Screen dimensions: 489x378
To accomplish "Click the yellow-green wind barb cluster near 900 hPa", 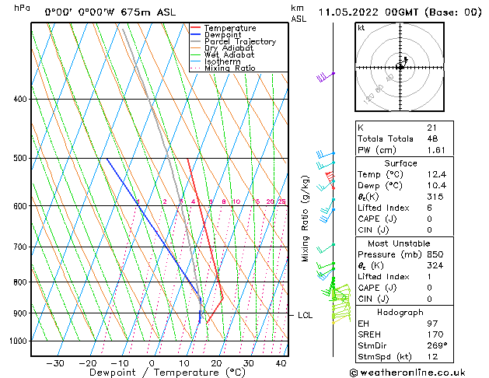I will point(339,303).
